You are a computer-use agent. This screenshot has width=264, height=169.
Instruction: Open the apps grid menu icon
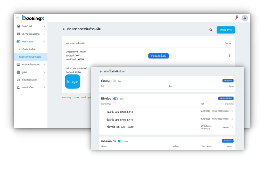coord(18,18)
